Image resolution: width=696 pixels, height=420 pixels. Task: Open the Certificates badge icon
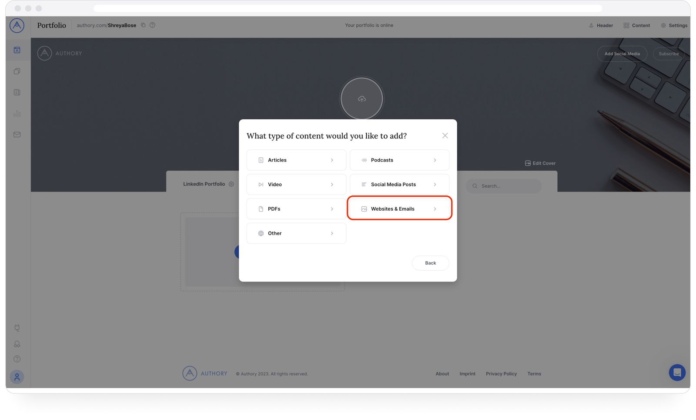[x=17, y=344]
